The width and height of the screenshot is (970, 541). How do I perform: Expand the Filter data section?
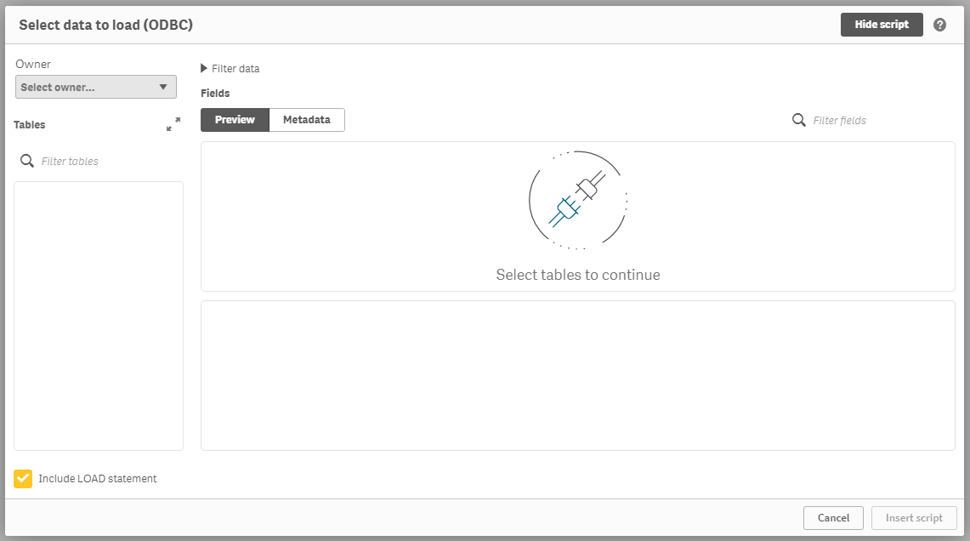point(230,68)
